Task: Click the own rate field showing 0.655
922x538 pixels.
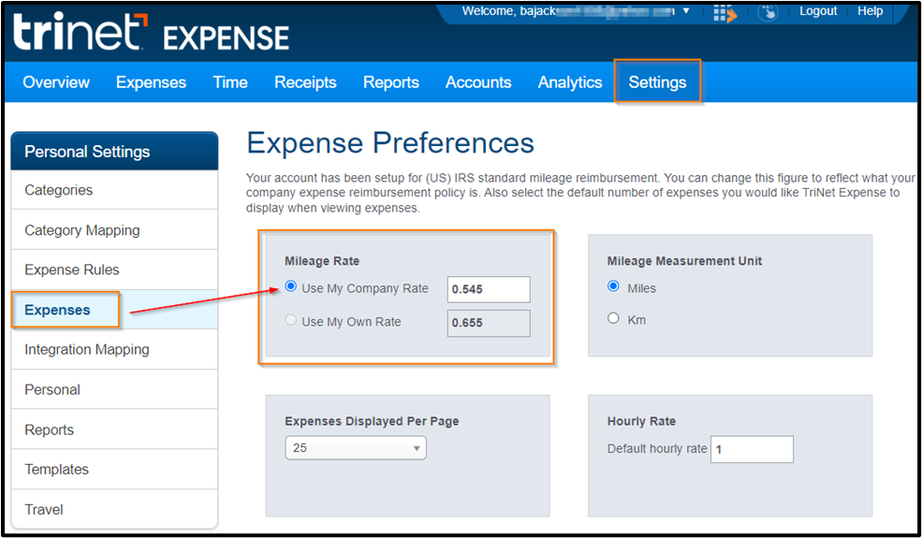Action: tap(489, 324)
